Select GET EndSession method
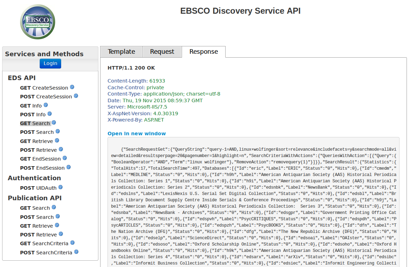 tap(40, 159)
